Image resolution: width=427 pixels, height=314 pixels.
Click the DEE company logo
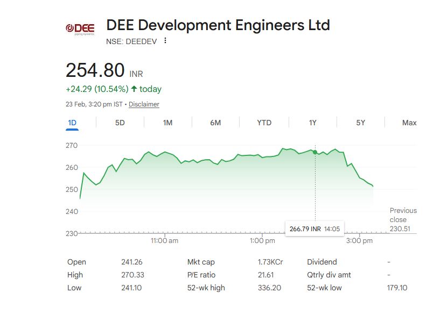coord(80,28)
